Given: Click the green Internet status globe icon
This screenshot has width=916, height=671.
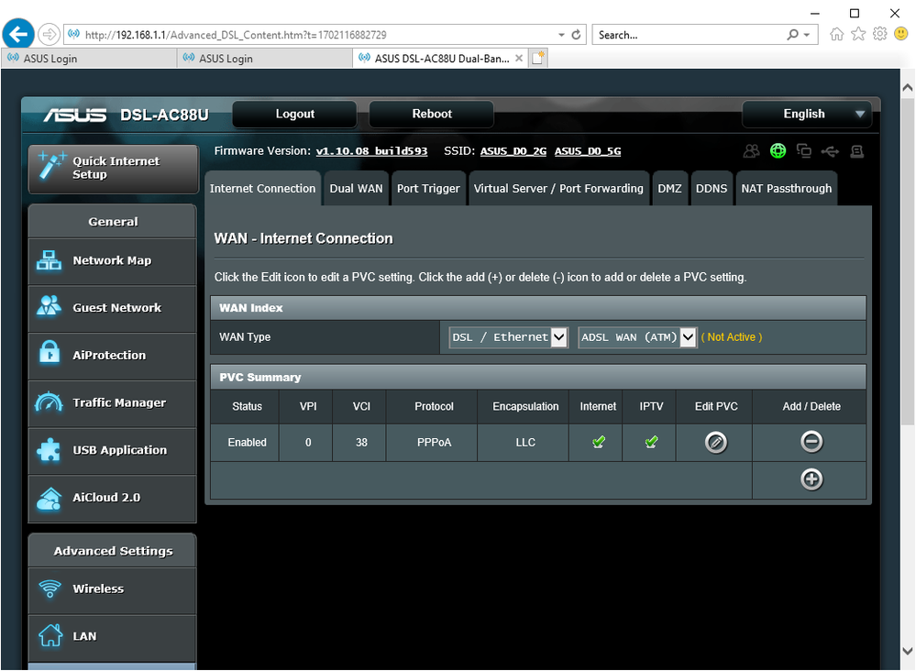Looking at the screenshot, I should [778, 151].
